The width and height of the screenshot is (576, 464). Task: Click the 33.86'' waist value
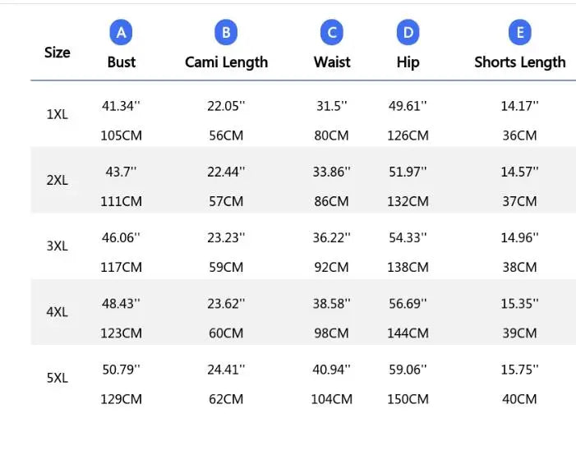tap(332, 172)
